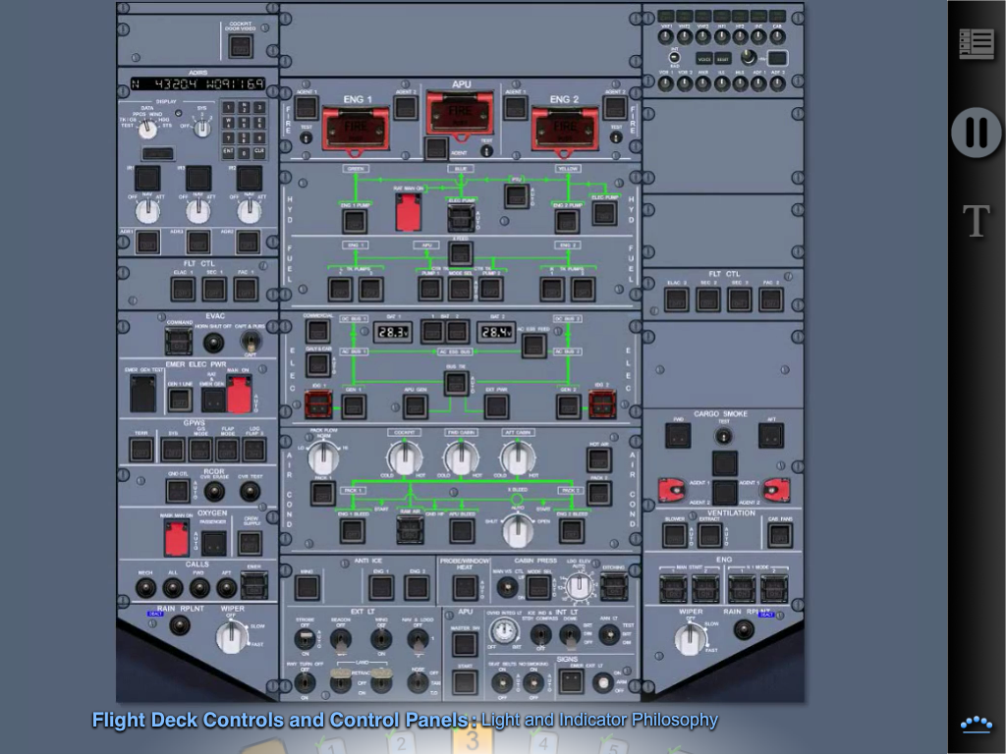Adjust the FWD CABIN temperature knob

[461, 458]
